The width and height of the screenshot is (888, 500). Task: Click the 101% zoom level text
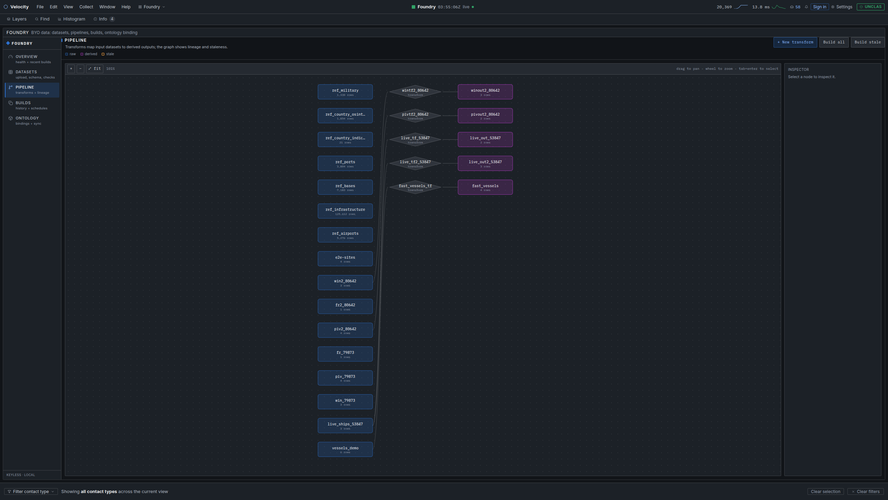pyautogui.click(x=110, y=69)
